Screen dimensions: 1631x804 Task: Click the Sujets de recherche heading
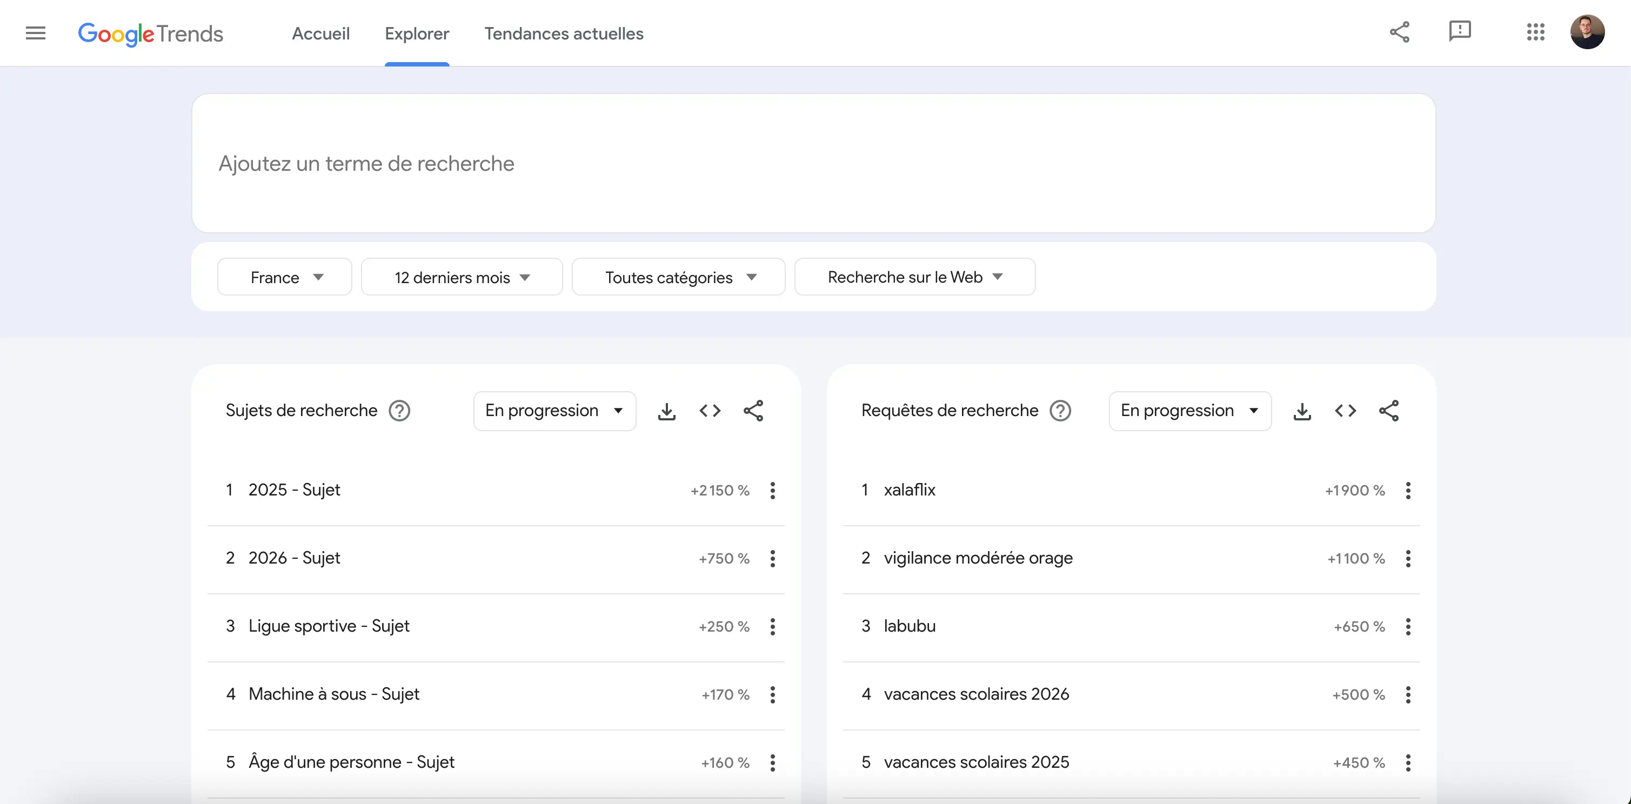[x=302, y=411]
